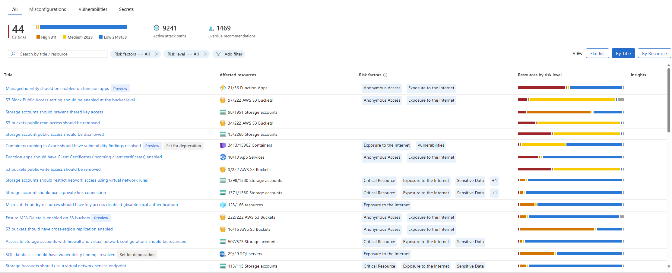Screen dimensions: 672x273
Task: Click the 'Set for deprecation' tag on the Containers row
Action: click(183, 146)
